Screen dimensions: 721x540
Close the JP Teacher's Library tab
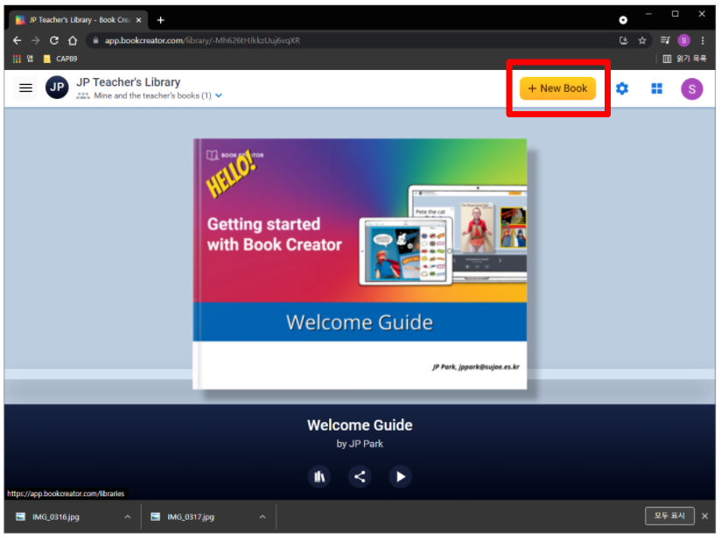pyautogui.click(x=138, y=20)
